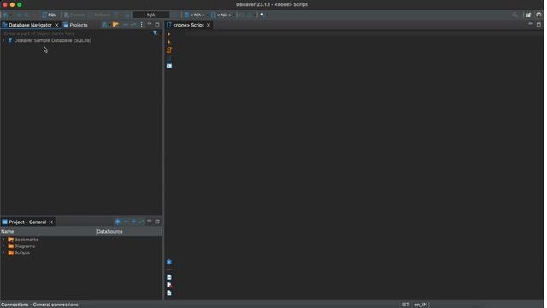This screenshot has height=308, width=547.
Task: Click new connection icon in navigator toolbar
Action: point(105,25)
